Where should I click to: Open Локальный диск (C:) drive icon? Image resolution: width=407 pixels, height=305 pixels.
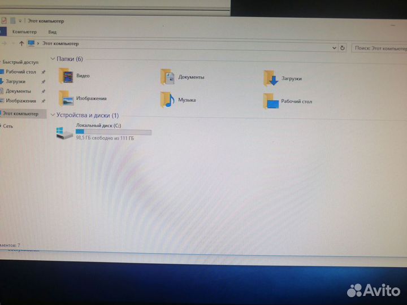point(64,133)
